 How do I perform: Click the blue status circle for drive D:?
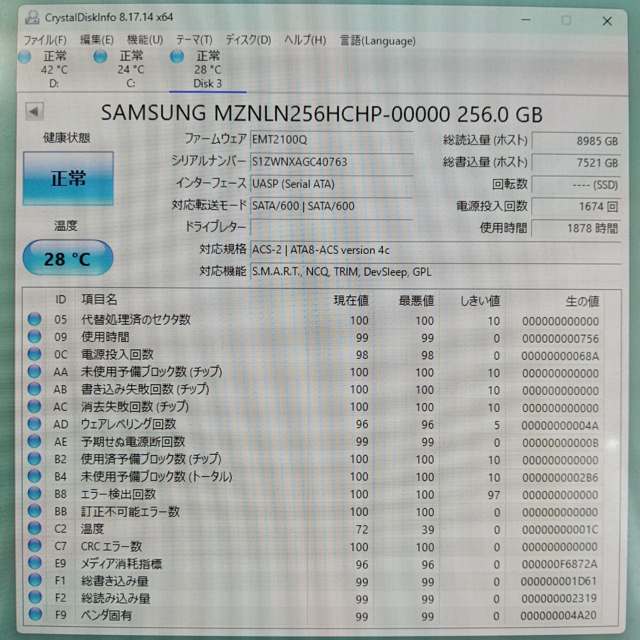(x=25, y=57)
